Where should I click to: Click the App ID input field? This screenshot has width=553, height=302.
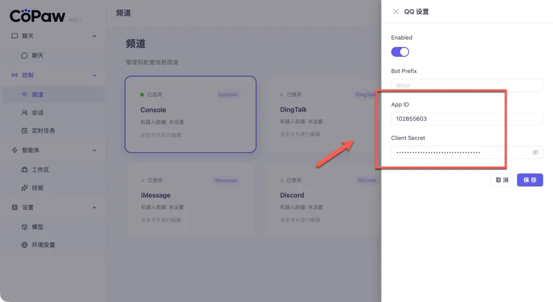coord(466,119)
